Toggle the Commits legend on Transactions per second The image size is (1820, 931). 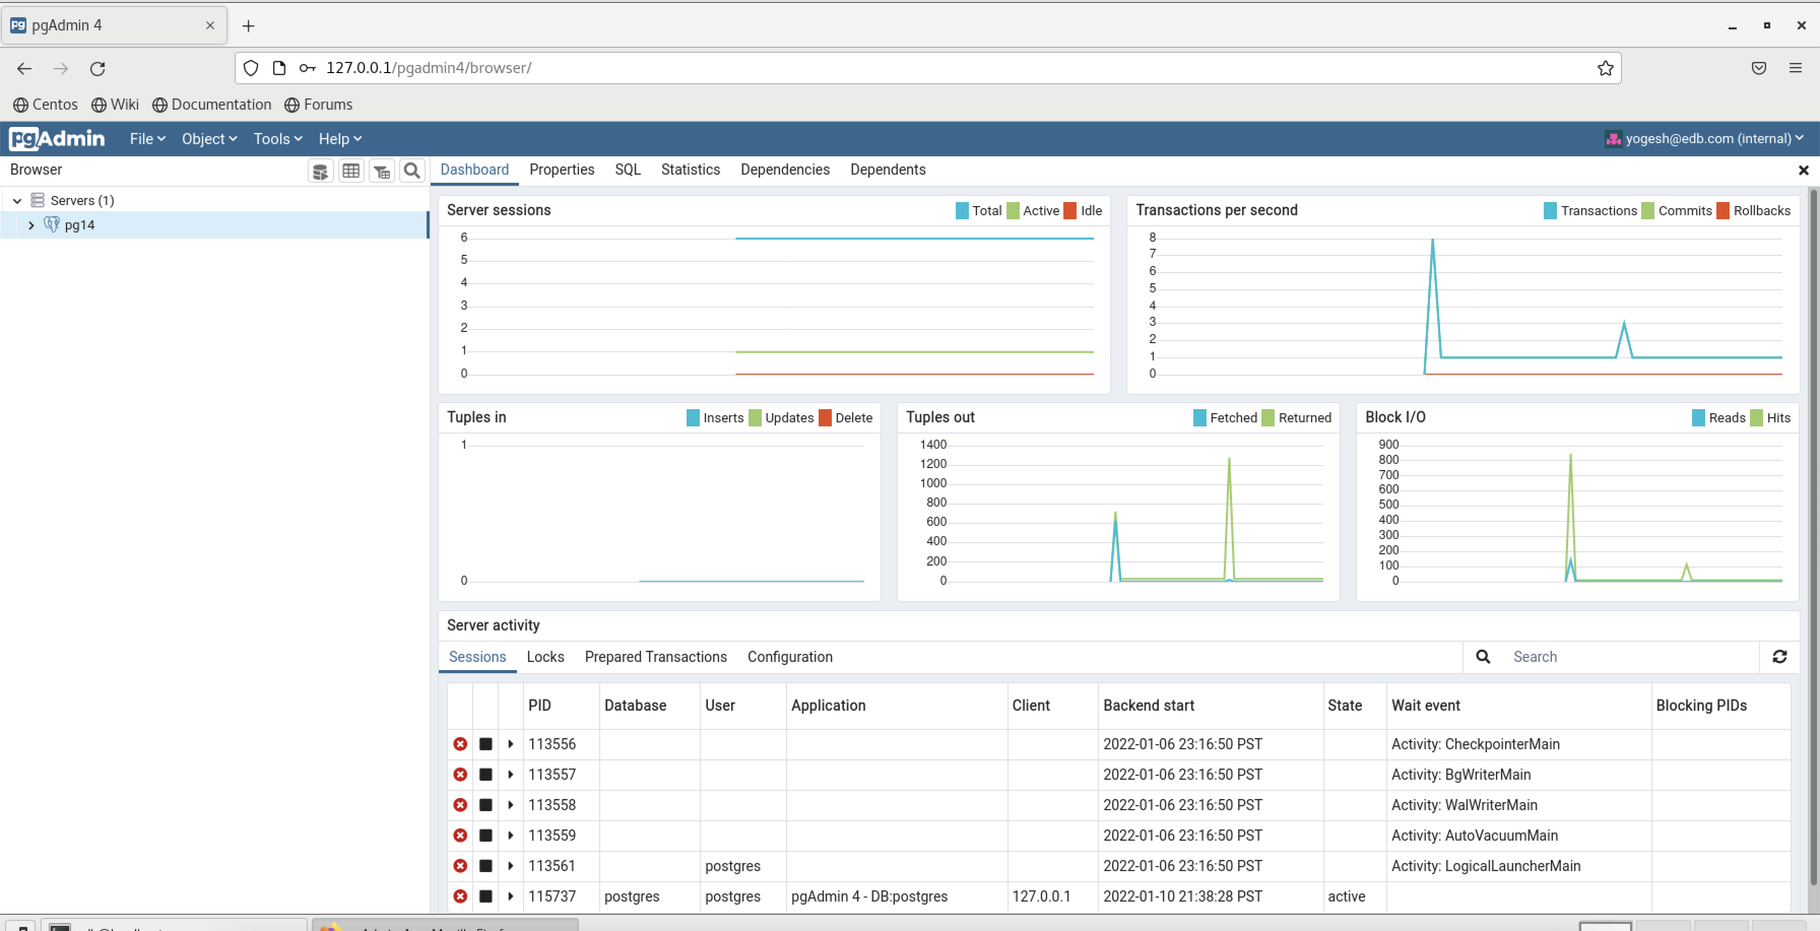(x=1678, y=211)
